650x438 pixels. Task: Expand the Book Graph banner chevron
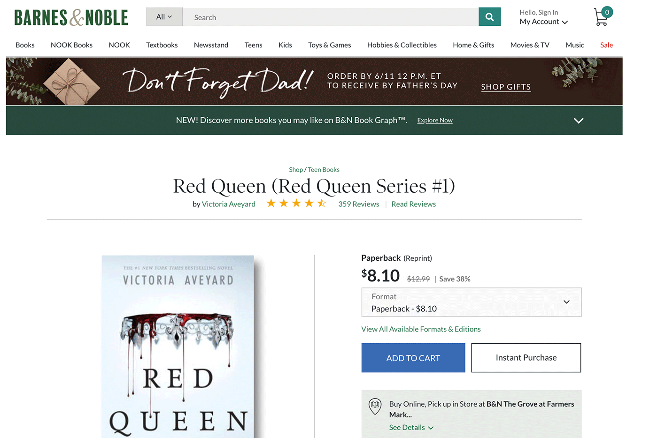578,121
